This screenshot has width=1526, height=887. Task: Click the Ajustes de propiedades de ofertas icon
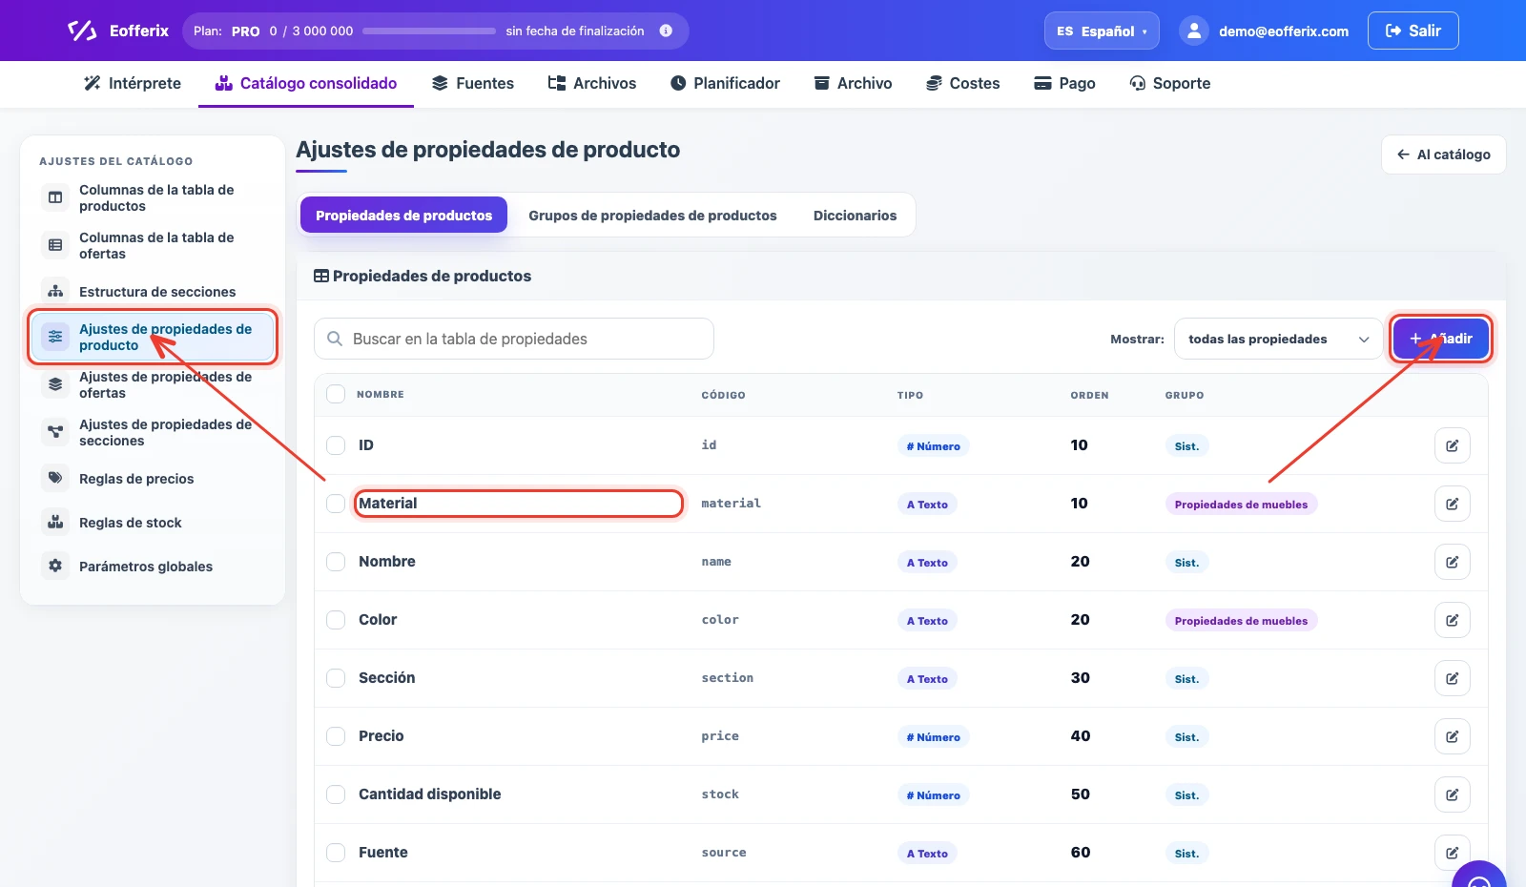pyautogui.click(x=55, y=384)
